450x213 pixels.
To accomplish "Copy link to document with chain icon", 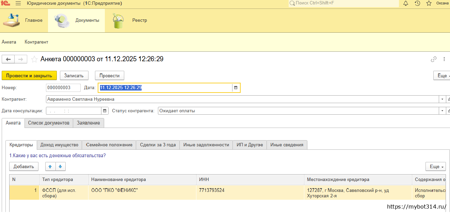I will [x=433, y=59].
